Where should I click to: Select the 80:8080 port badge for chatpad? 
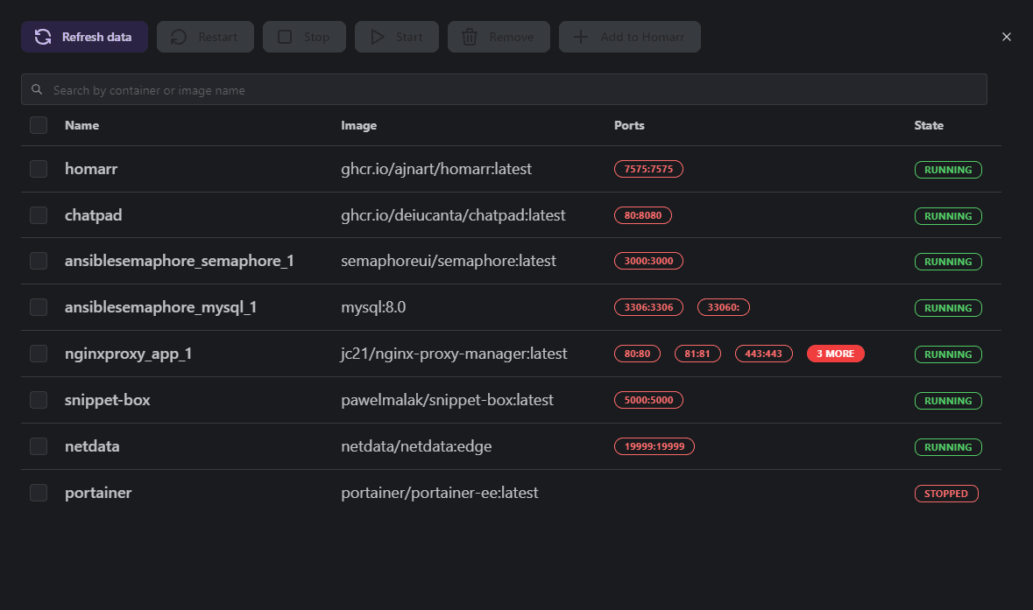pyautogui.click(x=643, y=214)
